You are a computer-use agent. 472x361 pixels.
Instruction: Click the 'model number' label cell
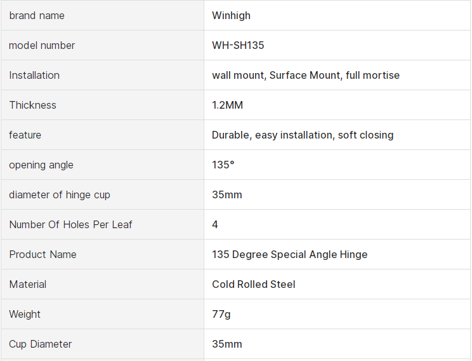42,45
